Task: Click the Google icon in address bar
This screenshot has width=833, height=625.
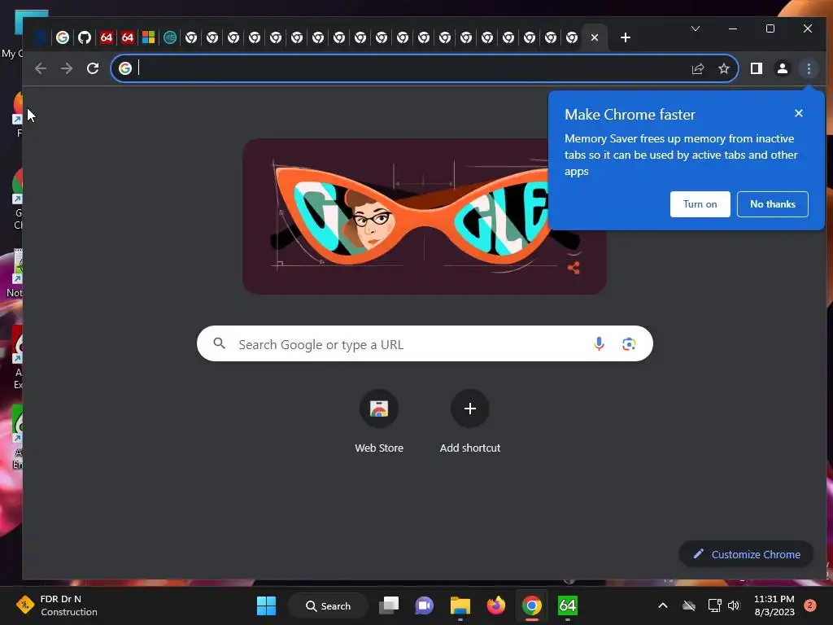Action: coord(124,68)
